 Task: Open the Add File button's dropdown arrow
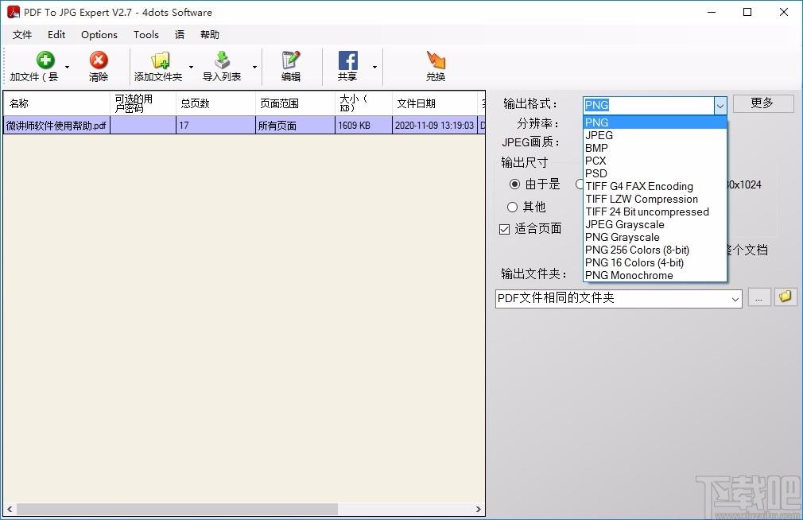67,67
